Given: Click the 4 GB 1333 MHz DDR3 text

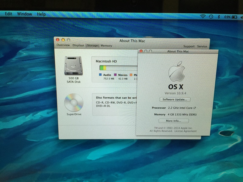Looking at the screenshot, I should point(182,115).
